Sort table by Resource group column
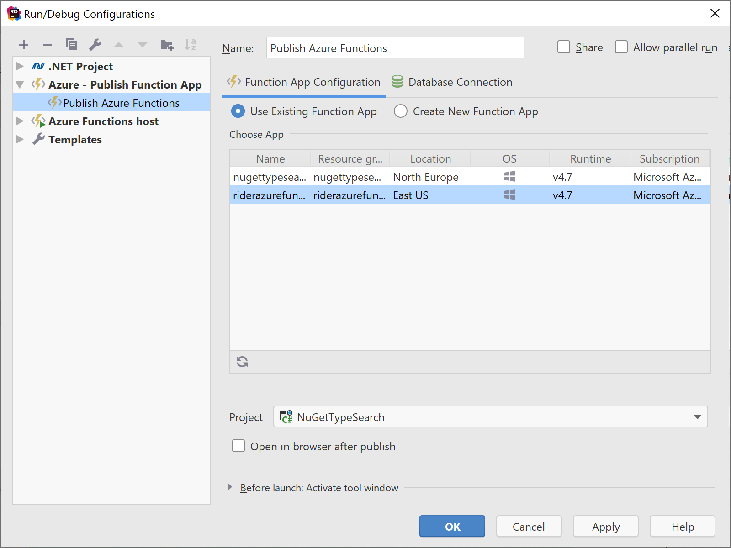Screen dimensions: 731x548 pos(350,159)
